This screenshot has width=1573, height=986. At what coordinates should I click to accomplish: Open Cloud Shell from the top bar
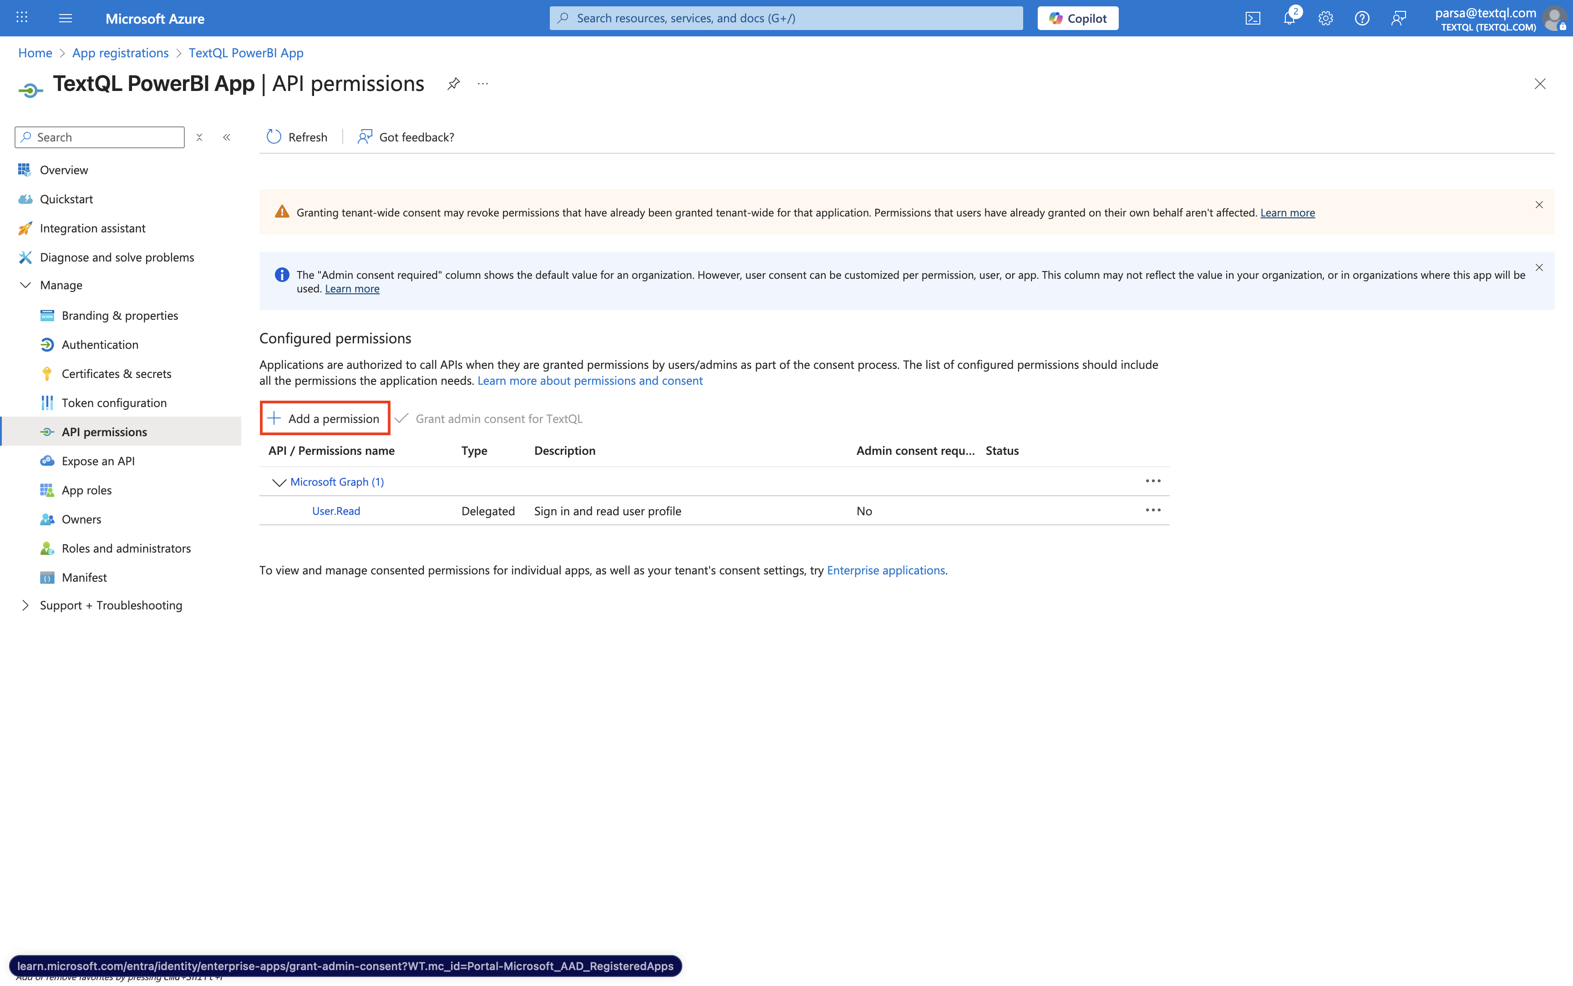click(1253, 18)
